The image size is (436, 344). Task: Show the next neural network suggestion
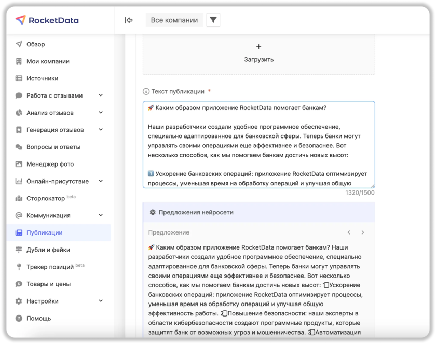pos(362,232)
